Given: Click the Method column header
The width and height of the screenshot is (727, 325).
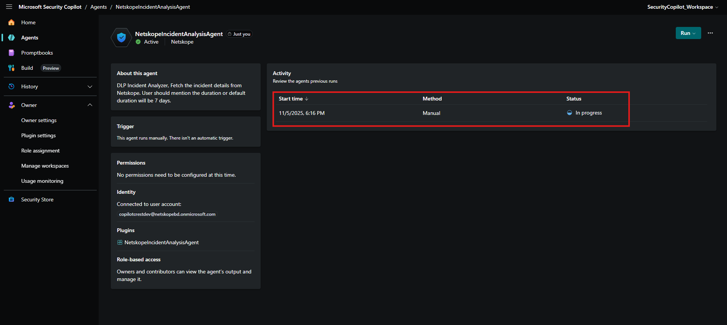Looking at the screenshot, I should (x=432, y=99).
